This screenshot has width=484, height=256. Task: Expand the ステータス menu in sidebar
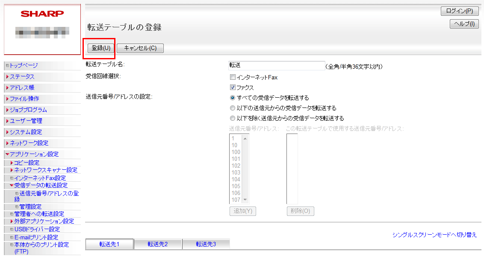tap(22, 77)
